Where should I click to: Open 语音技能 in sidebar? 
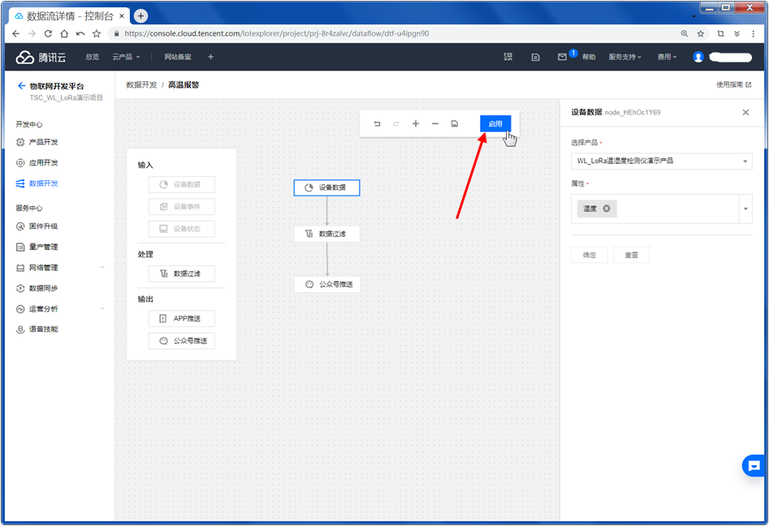(x=37, y=330)
